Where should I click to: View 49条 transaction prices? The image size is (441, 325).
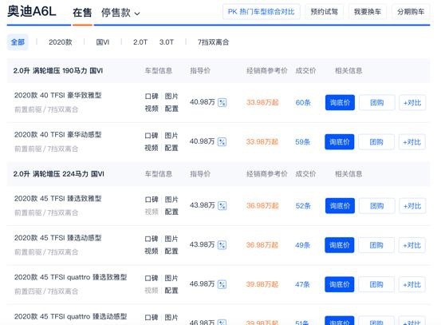tap(302, 245)
